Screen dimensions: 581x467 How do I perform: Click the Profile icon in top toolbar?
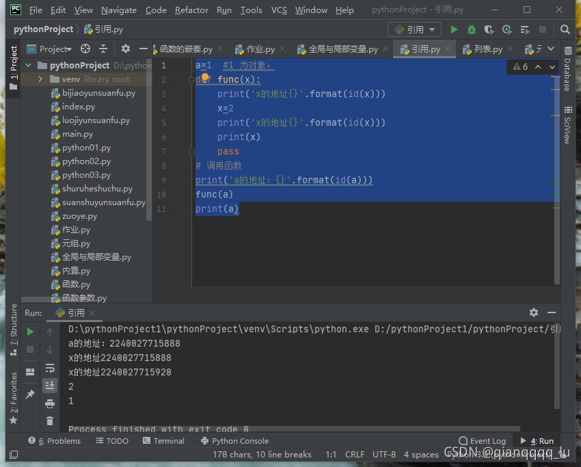tap(506, 29)
